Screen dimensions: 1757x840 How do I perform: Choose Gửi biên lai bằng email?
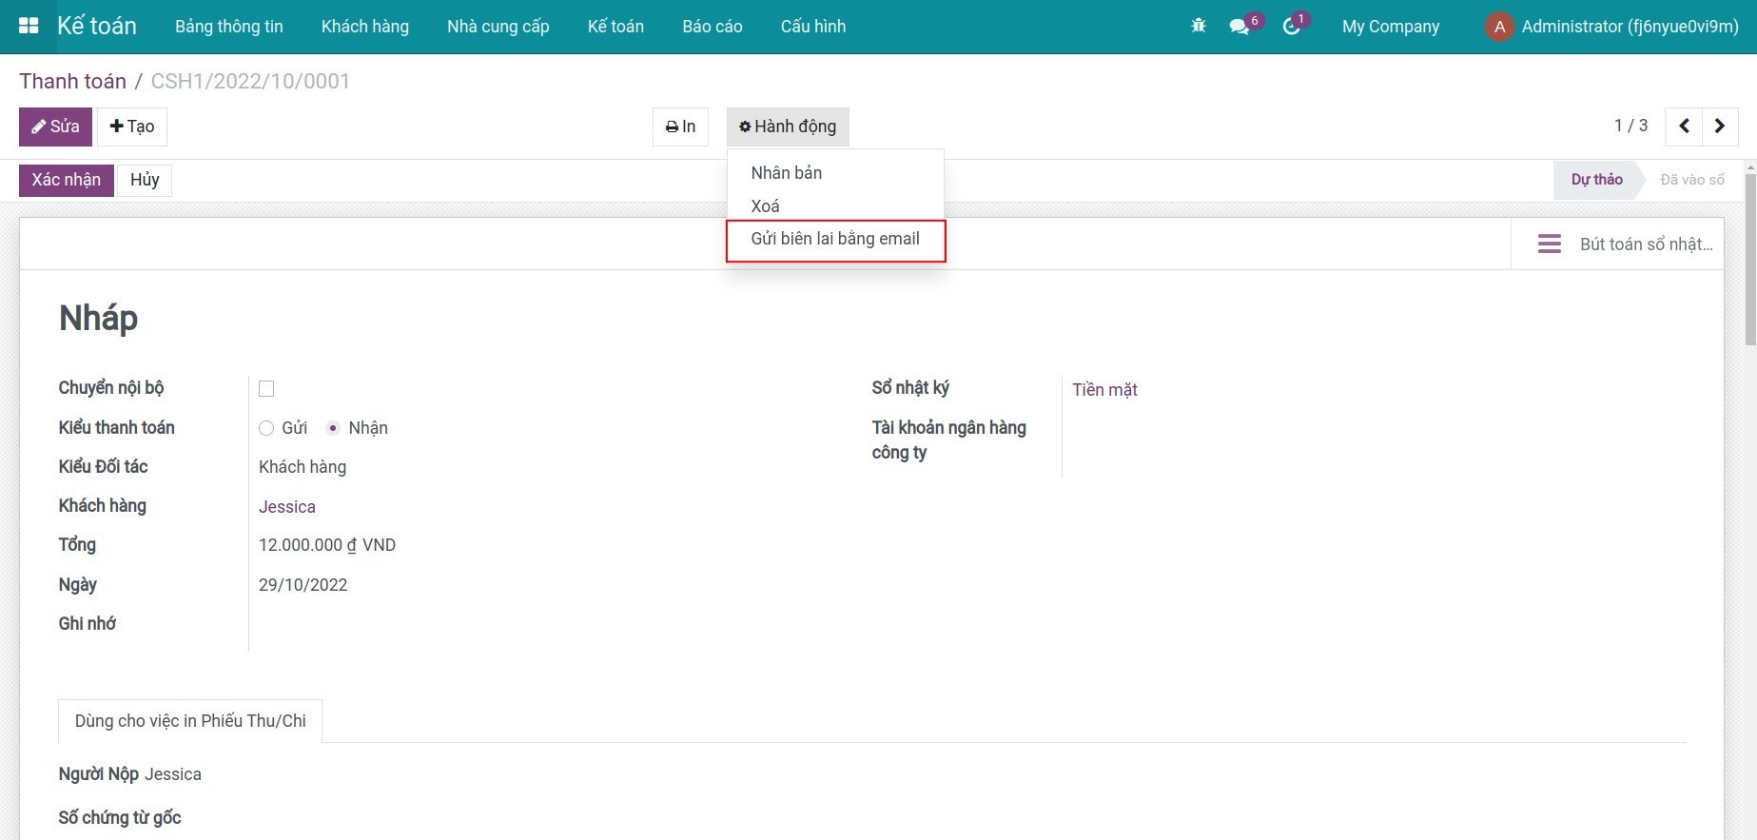pos(834,239)
